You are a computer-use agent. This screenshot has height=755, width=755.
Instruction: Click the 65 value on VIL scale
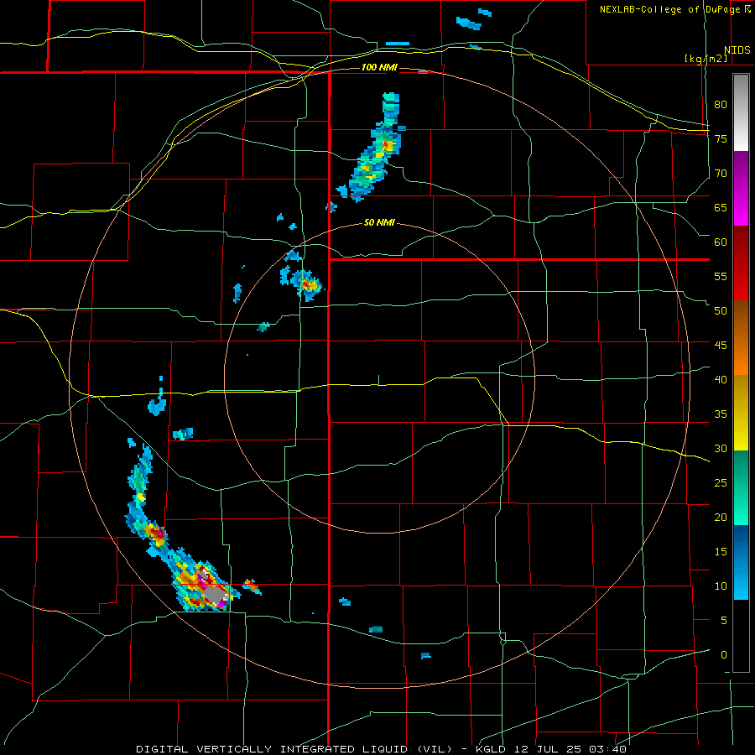721,207
